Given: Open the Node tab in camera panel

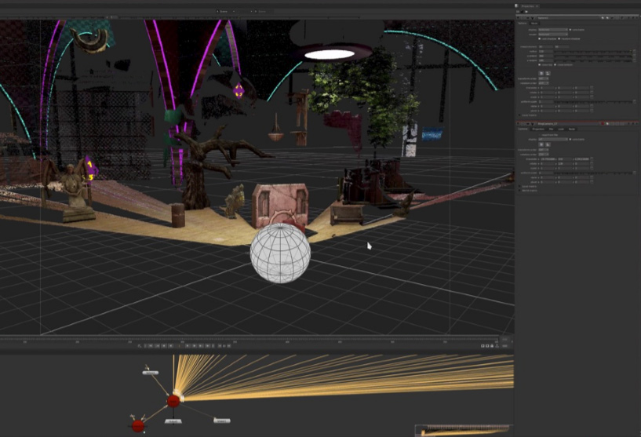Looking at the screenshot, I should click(x=571, y=129).
